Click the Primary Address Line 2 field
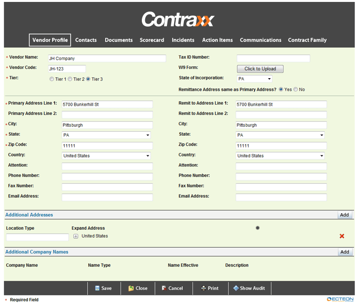This screenshot has width=358, height=304. pos(107,115)
